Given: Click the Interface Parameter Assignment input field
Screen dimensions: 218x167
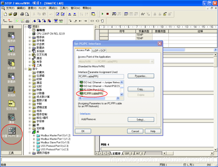Looking at the screenshot, I should [101, 76].
